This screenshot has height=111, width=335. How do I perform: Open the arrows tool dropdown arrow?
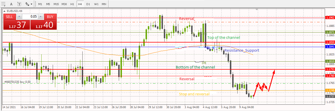click(x=32, y=4)
